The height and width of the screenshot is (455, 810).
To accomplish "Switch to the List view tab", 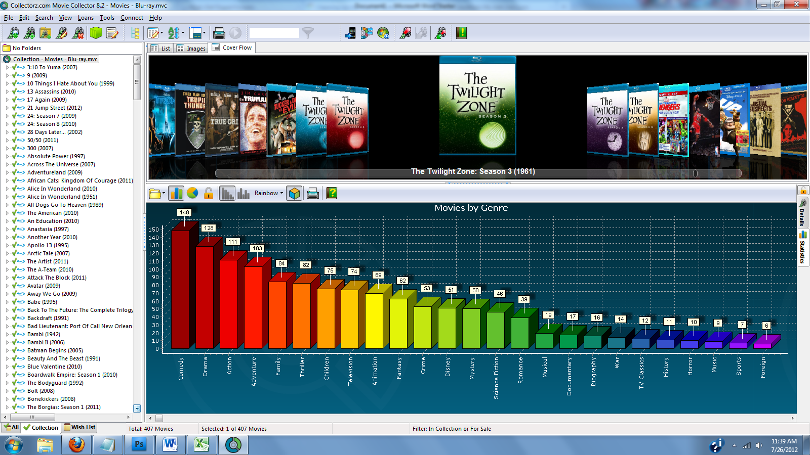I will click(160, 48).
